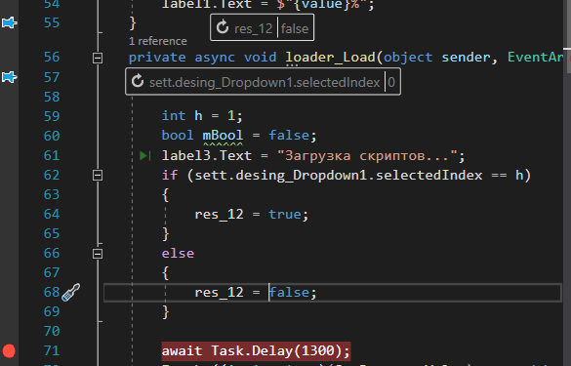The image size is (571, 366).
Task: Click the green run-to-here arrow at line 61
Action: coord(145,156)
